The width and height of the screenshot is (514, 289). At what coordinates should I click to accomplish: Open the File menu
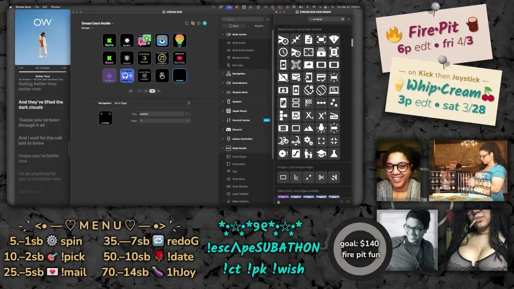pyautogui.click(x=37, y=7)
